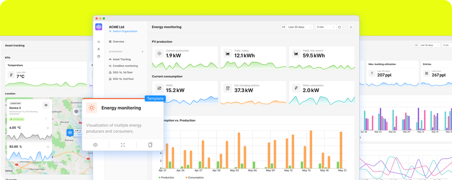Click the PV production section heading
The width and height of the screenshot is (452, 180).
coord(162,42)
